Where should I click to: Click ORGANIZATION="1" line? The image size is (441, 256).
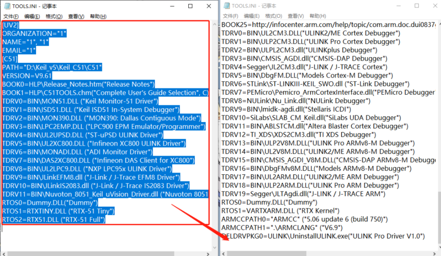pos(34,33)
